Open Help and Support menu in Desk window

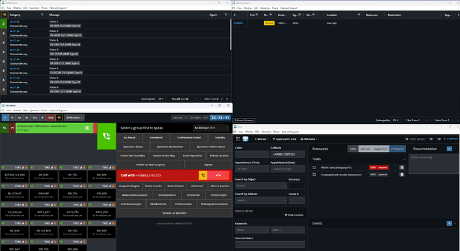coord(289,132)
